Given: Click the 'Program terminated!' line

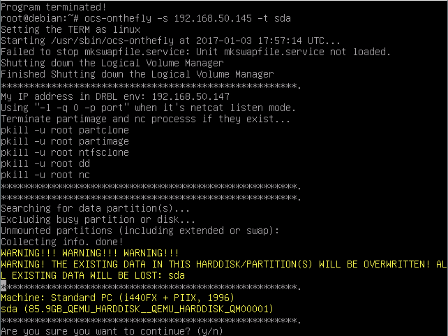Looking at the screenshot, I should point(54,7).
